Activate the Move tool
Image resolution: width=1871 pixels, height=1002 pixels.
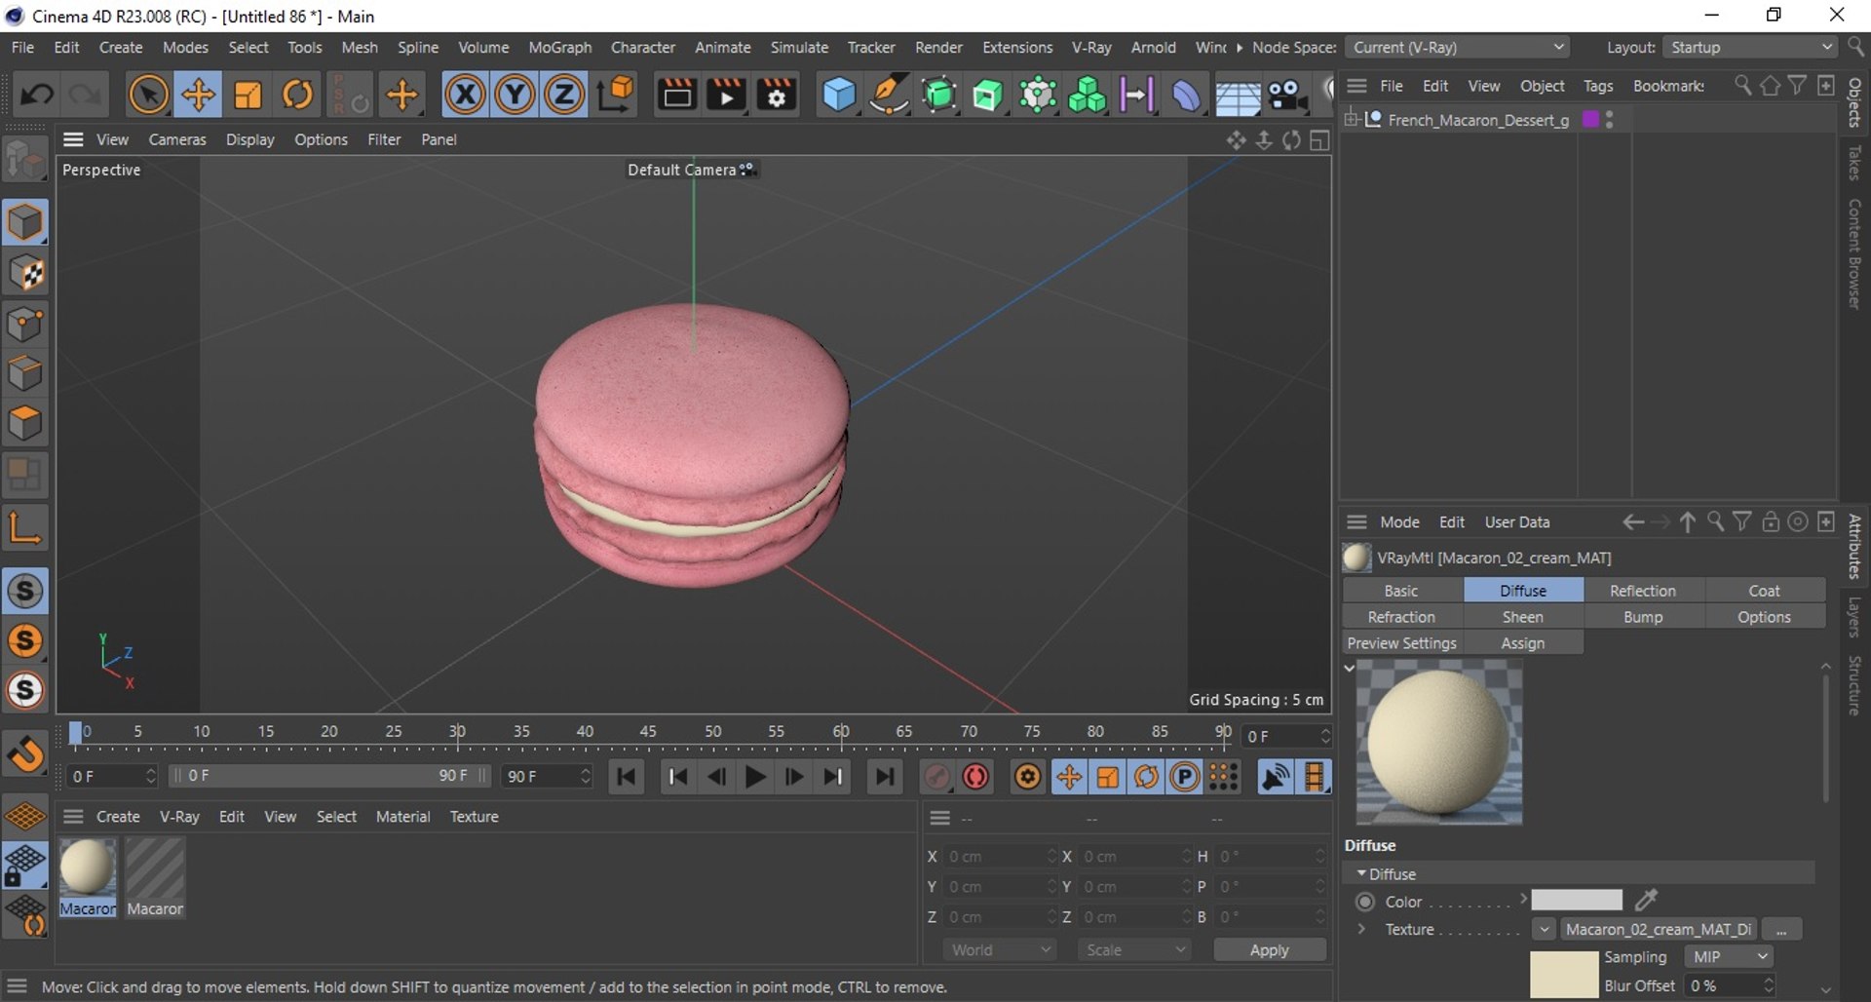coord(198,95)
